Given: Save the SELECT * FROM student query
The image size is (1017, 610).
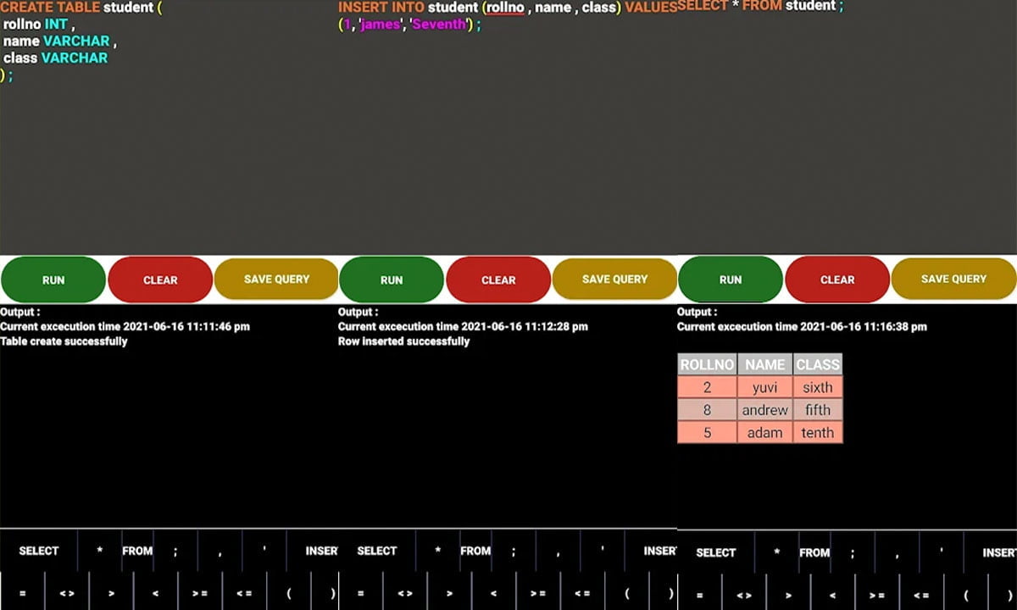Looking at the screenshot, I should tap(953, 279).
